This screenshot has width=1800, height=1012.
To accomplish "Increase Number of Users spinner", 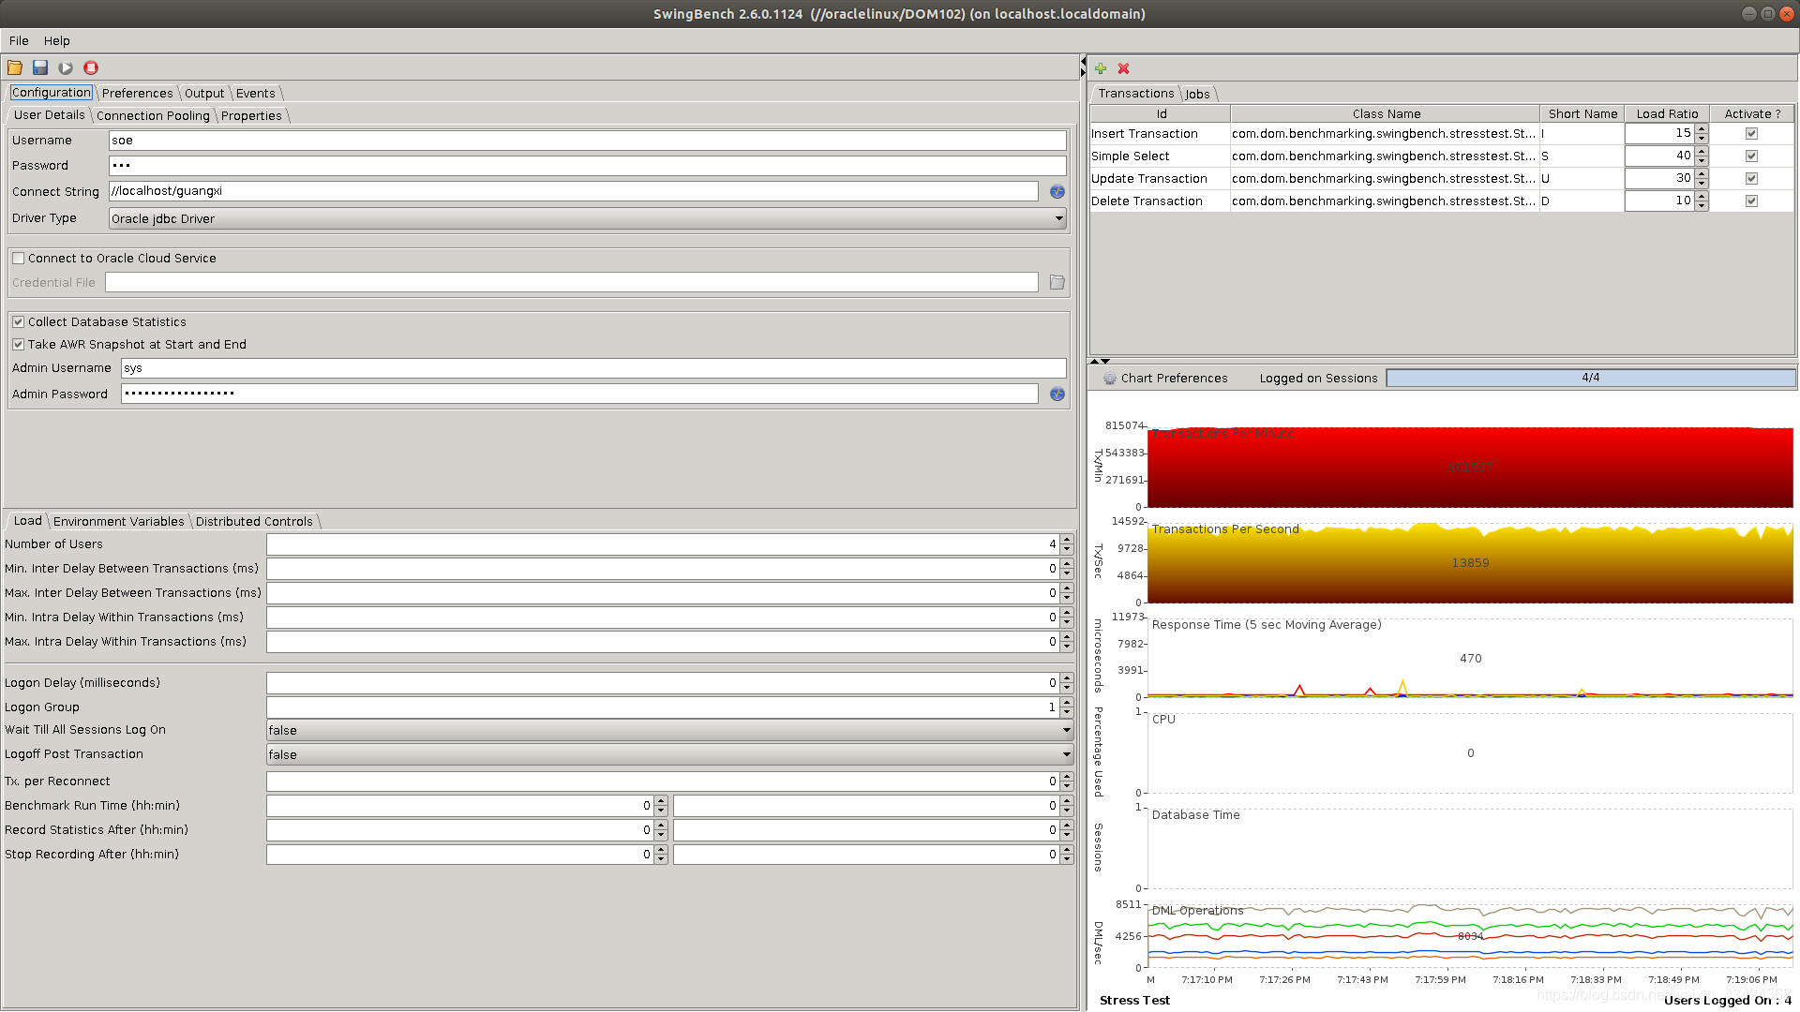I will pyautogui.click(x=1067, y=540).
